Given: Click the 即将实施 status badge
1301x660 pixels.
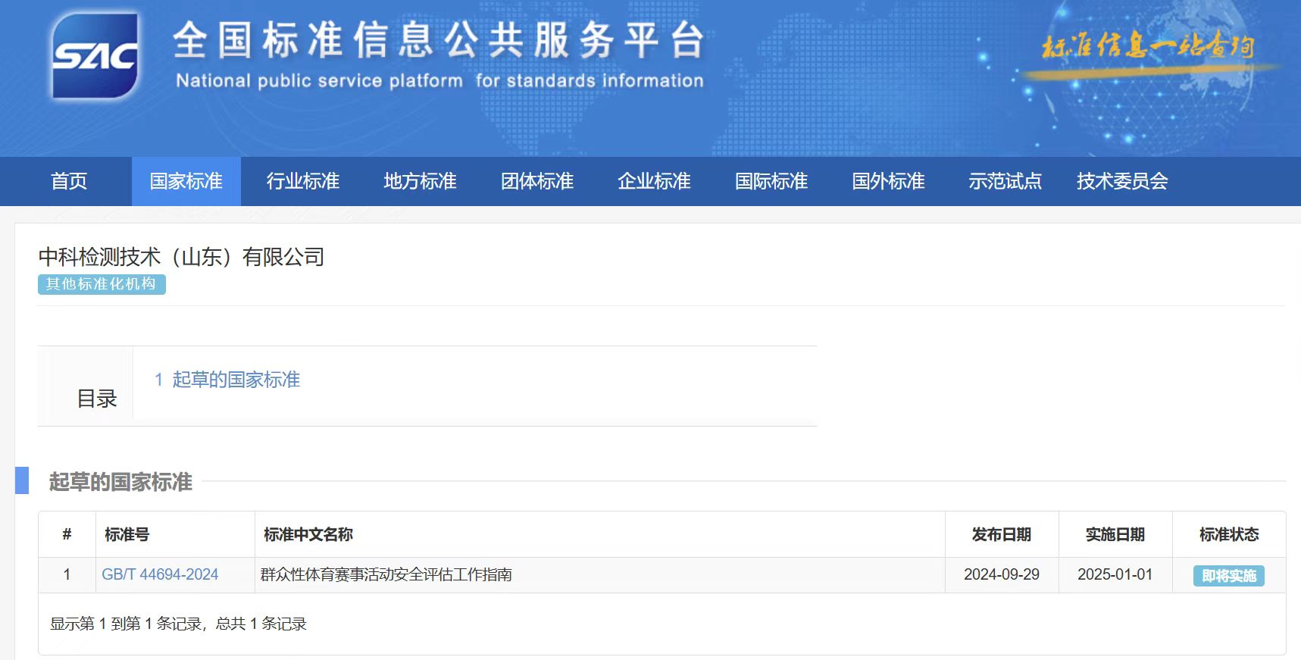Looking at the screenshot, I should [1228, 576].
